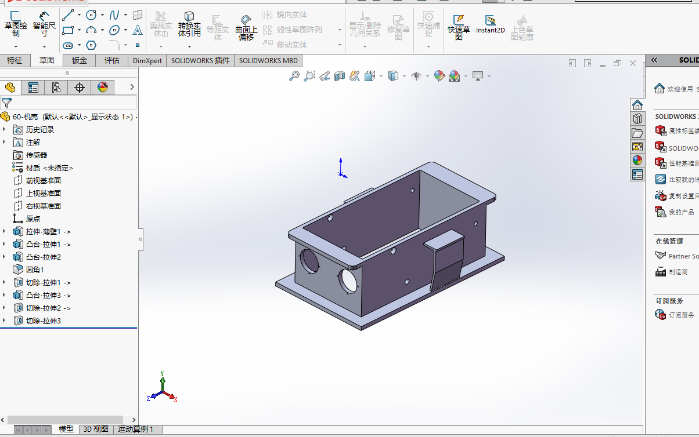Collapse the task pane with double-chevron
This screenshot has width=699, height=437.
click(654, 60)
